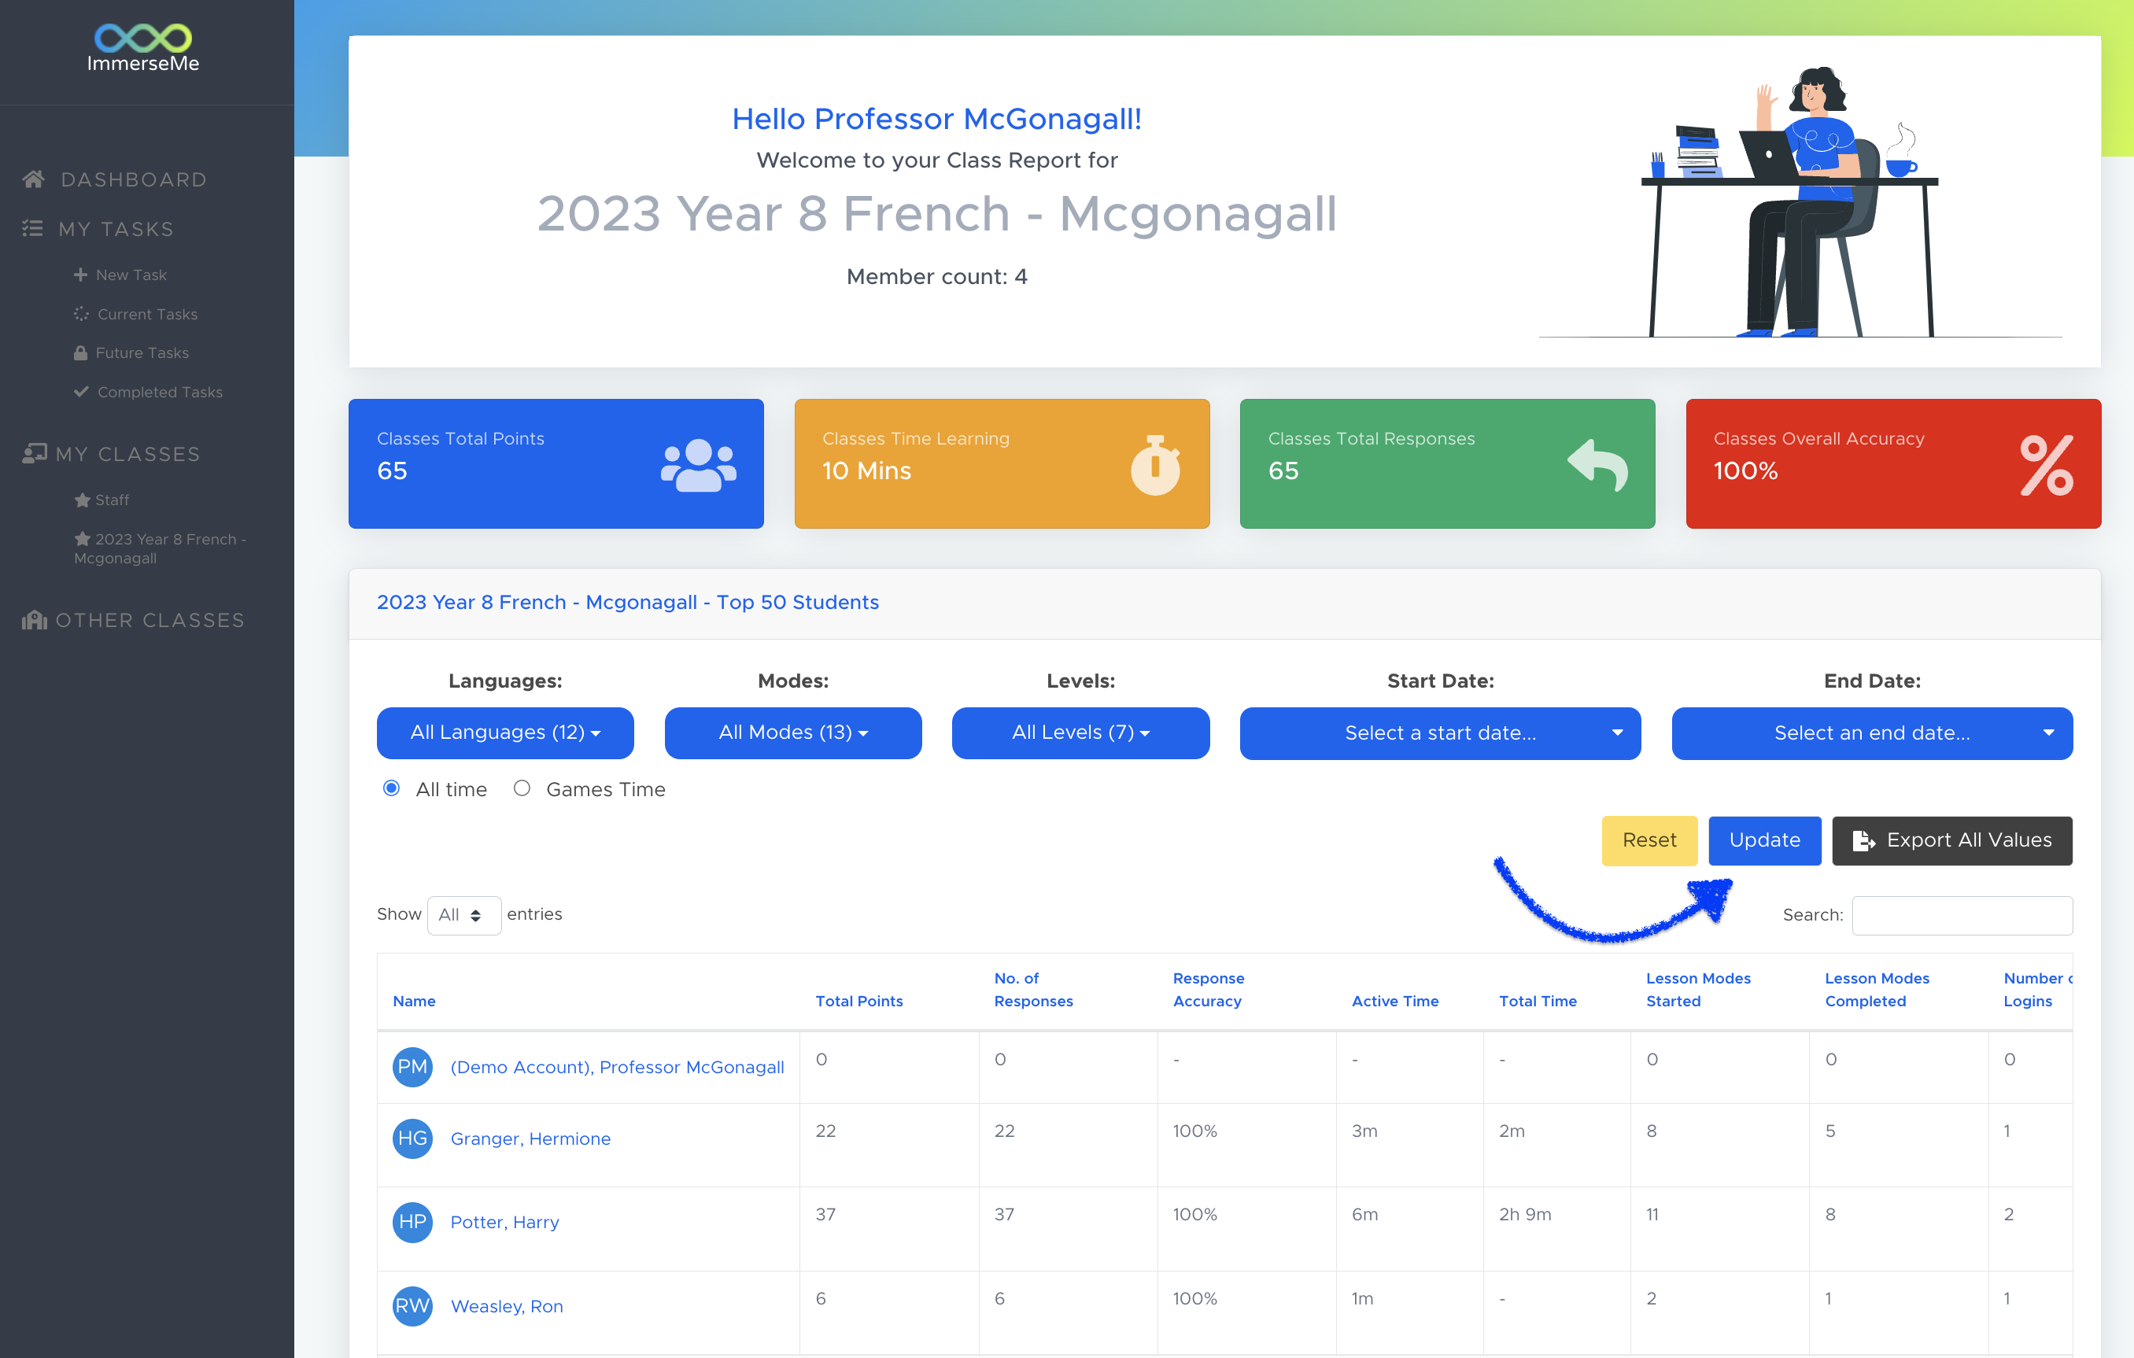
Task: Click the Other Classes school icon
Action: pyautogui.click(x=35, y=620)
